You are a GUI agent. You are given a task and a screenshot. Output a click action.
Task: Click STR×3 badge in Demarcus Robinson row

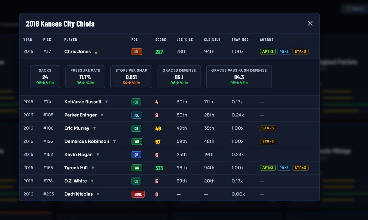[x=268, y=141]
